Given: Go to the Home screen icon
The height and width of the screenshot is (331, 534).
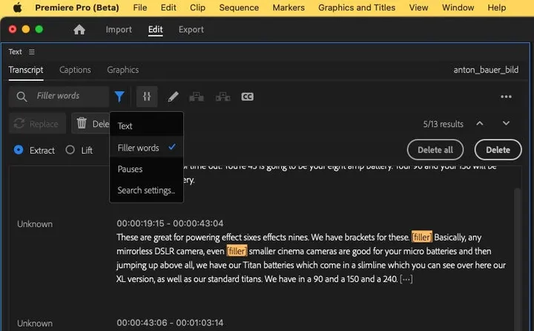Looking at the screenshot, I should tap(79, 30).
